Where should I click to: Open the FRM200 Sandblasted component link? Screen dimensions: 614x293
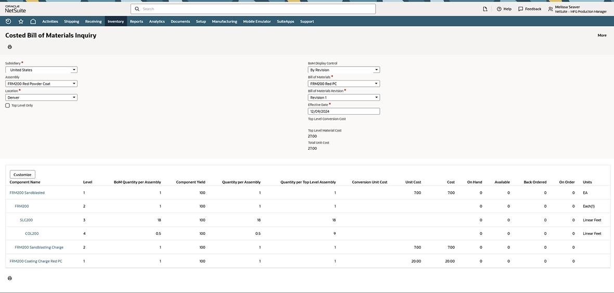pyautogui.click(x=27, y=193)
